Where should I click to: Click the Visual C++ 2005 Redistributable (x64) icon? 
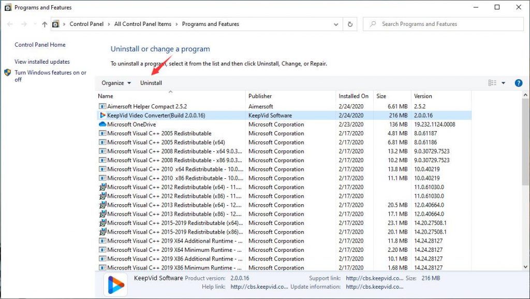click(102, 143)
